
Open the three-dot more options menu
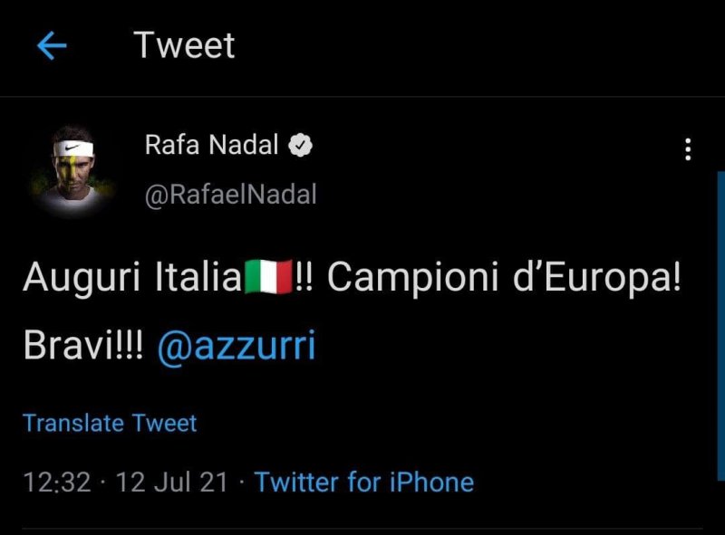(688, 149)
